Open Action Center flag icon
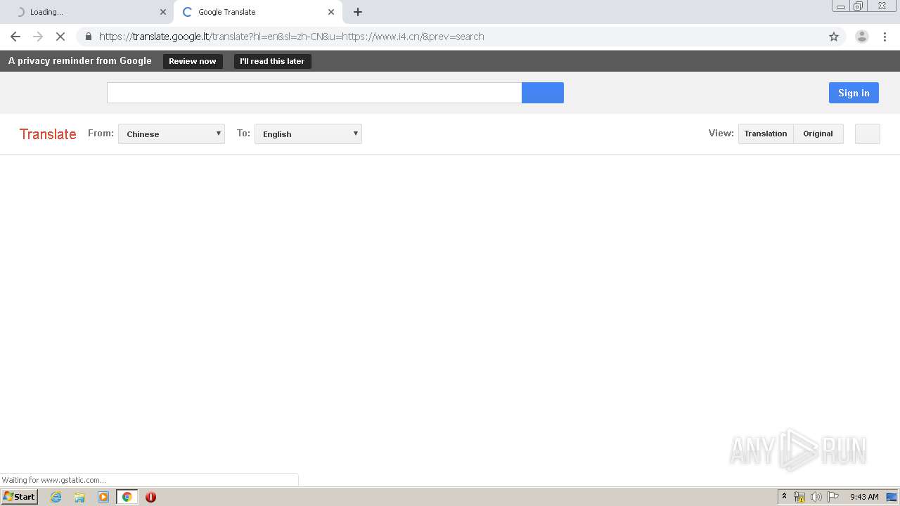Image resolution: width=900 pixels, height=506 pixels. (833, 497)
